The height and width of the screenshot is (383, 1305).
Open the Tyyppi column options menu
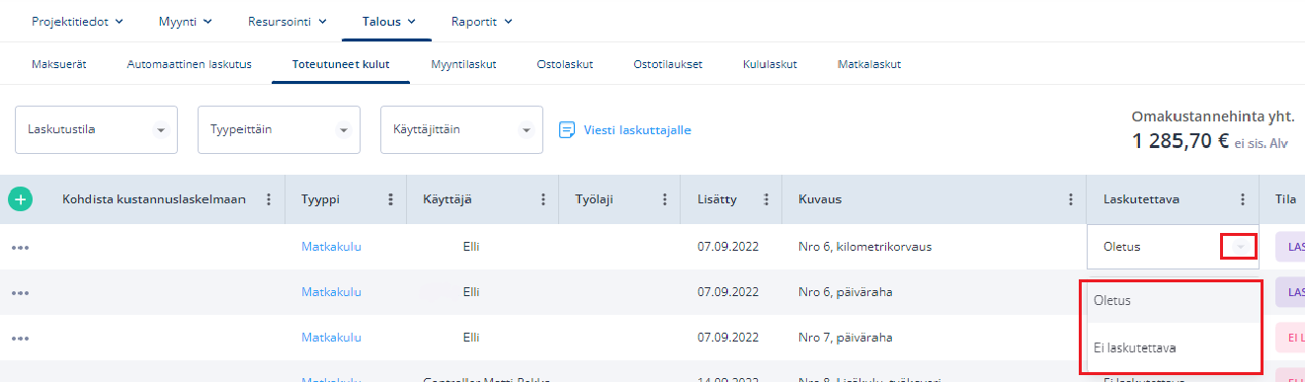point(391,199)
